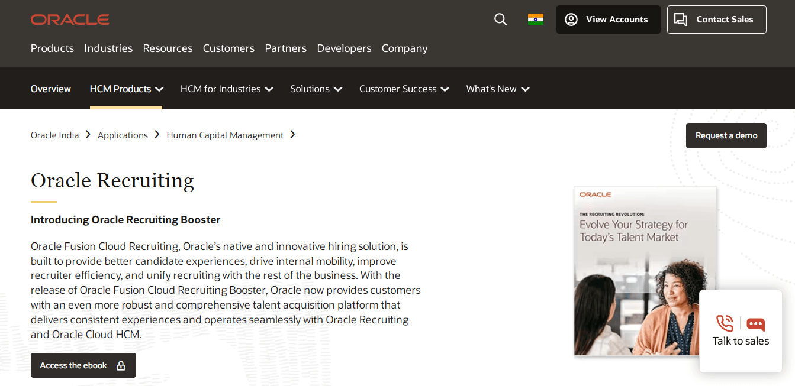
Task: Open search with the magnifier icon
Action: [500, 20]
